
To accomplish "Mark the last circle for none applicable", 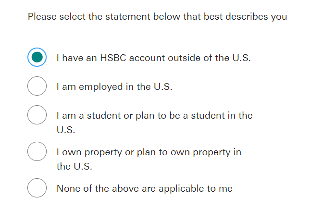I will click(37, 188).
